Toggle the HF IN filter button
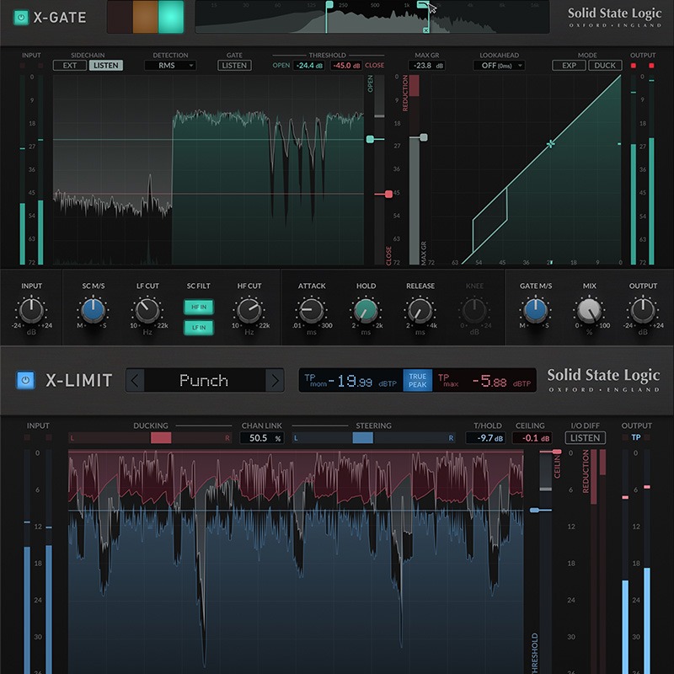The width and height of the screenshot is (674, 674). [199, 307]
